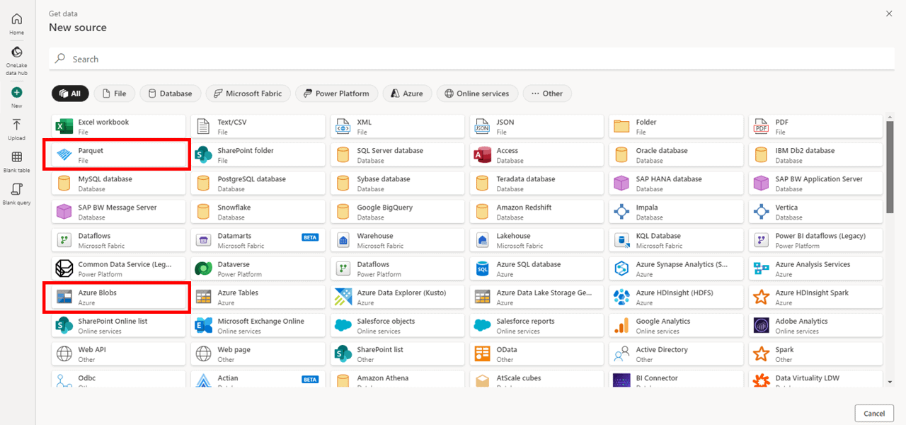Select the Amazon Redshift source card

click(537, 212)
